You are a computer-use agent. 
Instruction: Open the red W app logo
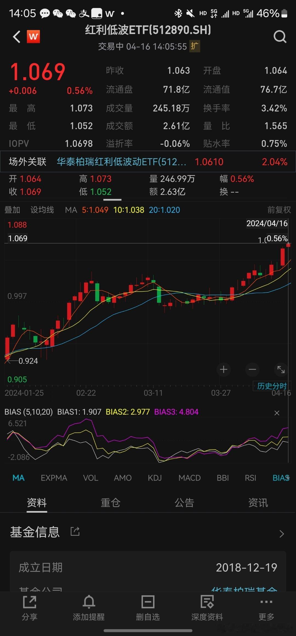click(x=33, y=37)
